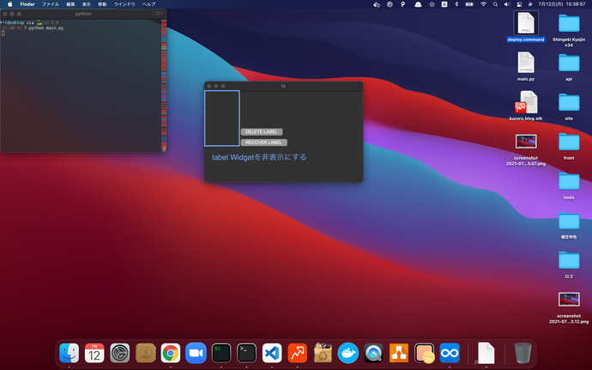Select the 確定申告 folder on desktop
Screen dimensions: 592x370
(x=569, y=224)
